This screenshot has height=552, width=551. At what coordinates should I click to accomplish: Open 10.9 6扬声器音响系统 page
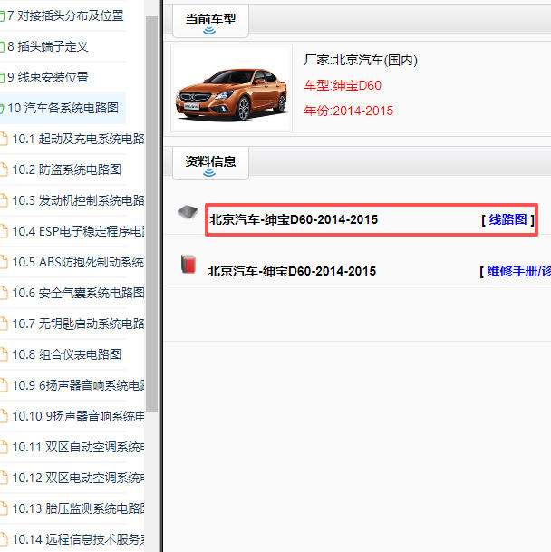click(x=78, y=385)
